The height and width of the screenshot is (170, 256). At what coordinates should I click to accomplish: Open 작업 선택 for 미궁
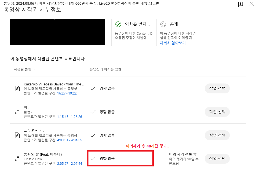[x=217, y=112]
